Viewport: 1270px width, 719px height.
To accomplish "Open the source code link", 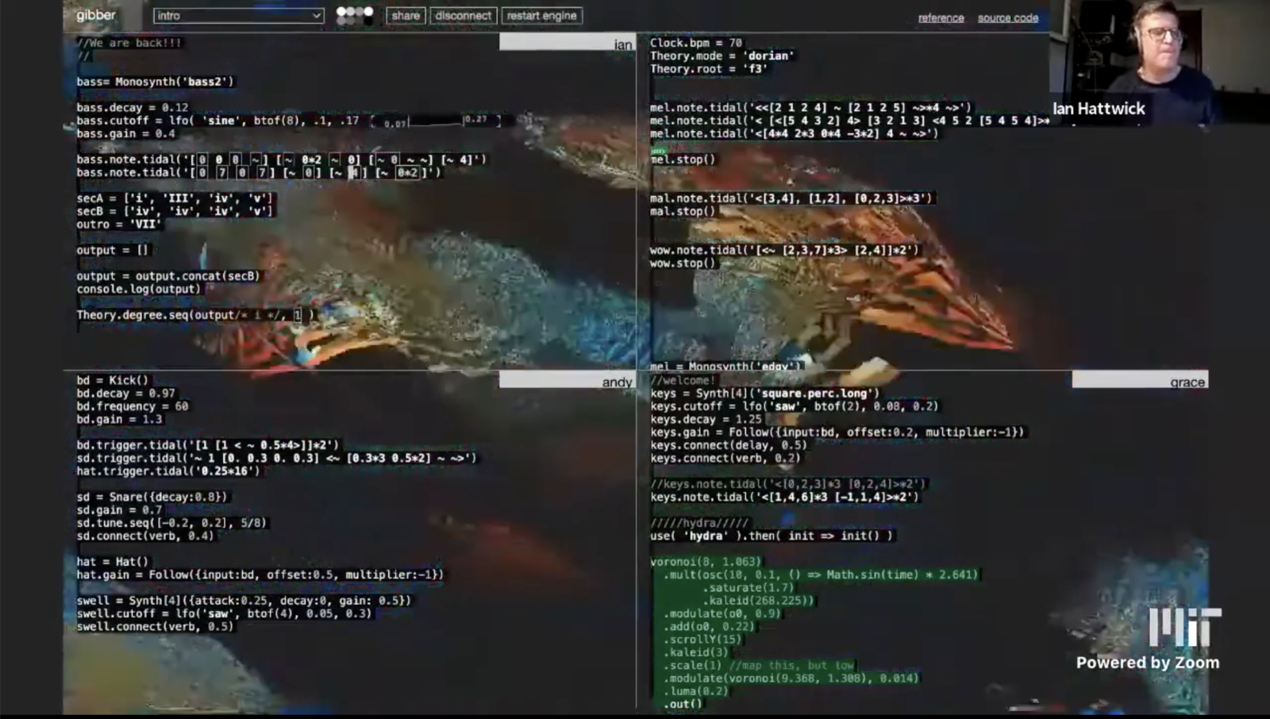I will 1007,18.
